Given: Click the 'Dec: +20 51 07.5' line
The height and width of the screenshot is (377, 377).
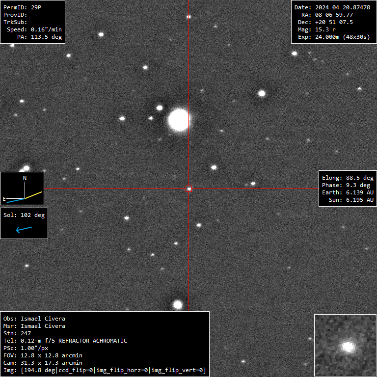Looking at the screenshot, I should [325, 22].
